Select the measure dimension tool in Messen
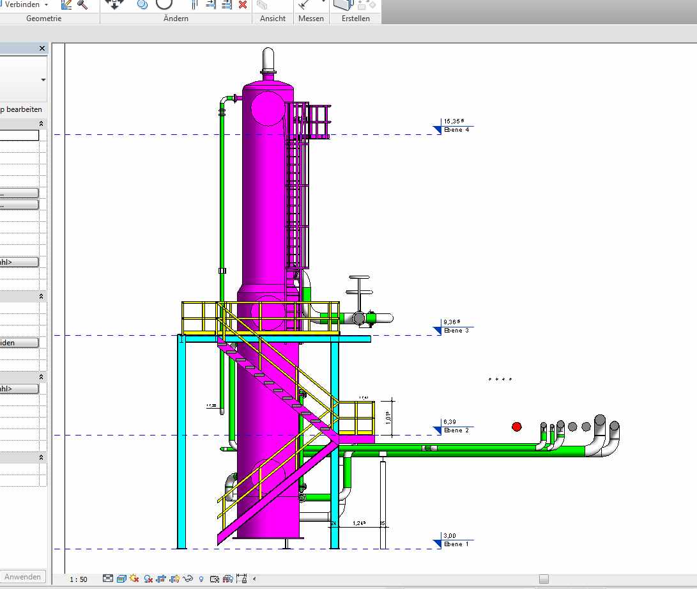697x589 pixels. pyautogui.click(x=304, y=4)
